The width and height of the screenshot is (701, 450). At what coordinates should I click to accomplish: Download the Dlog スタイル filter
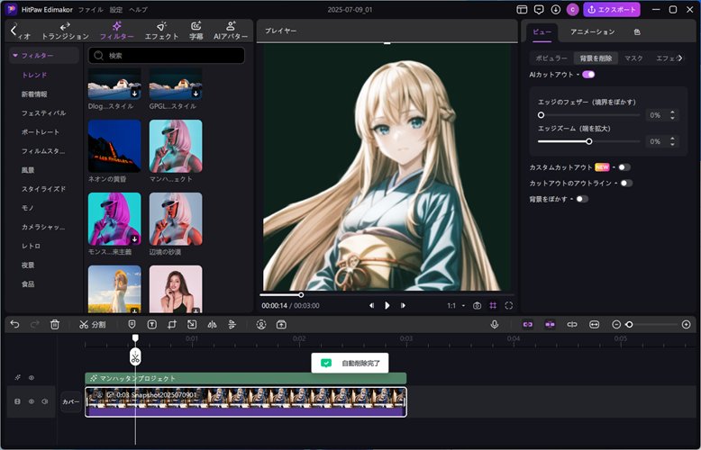tap(134, 94)
